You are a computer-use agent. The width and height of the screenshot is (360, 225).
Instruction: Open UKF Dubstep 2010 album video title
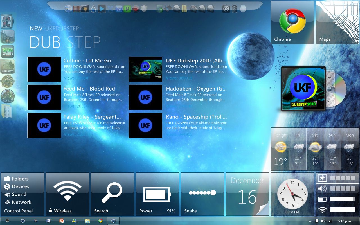[196, 60]
